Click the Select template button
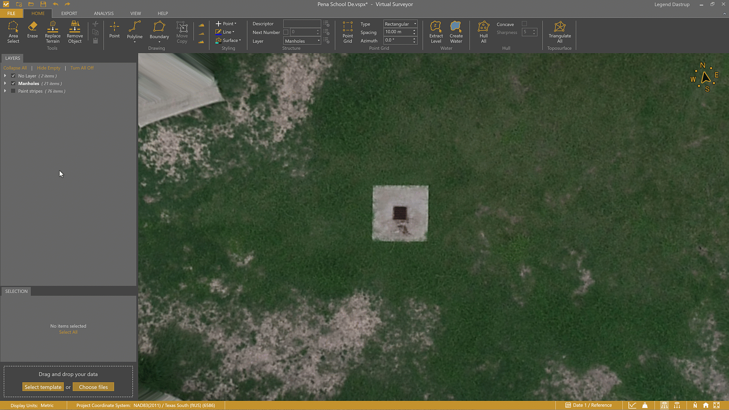729x410 pixels. [43, 387]
